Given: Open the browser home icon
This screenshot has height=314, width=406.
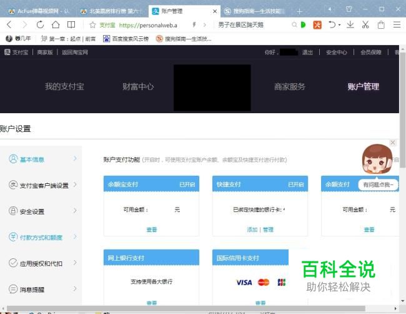Looking at the screenshot, I should coord(56,24).
